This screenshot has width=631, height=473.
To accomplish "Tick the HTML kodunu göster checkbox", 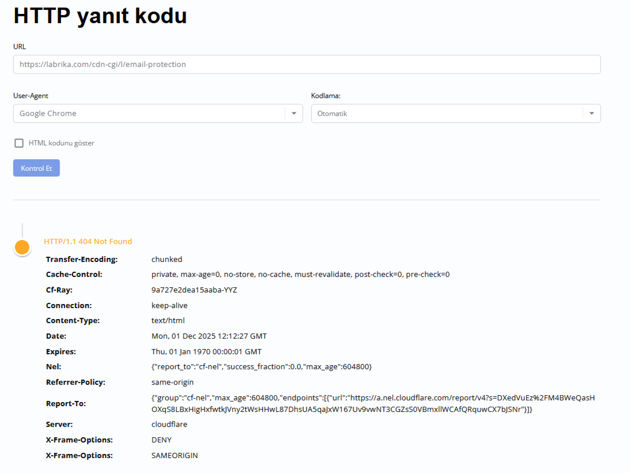I will click(x=19, y=143).
